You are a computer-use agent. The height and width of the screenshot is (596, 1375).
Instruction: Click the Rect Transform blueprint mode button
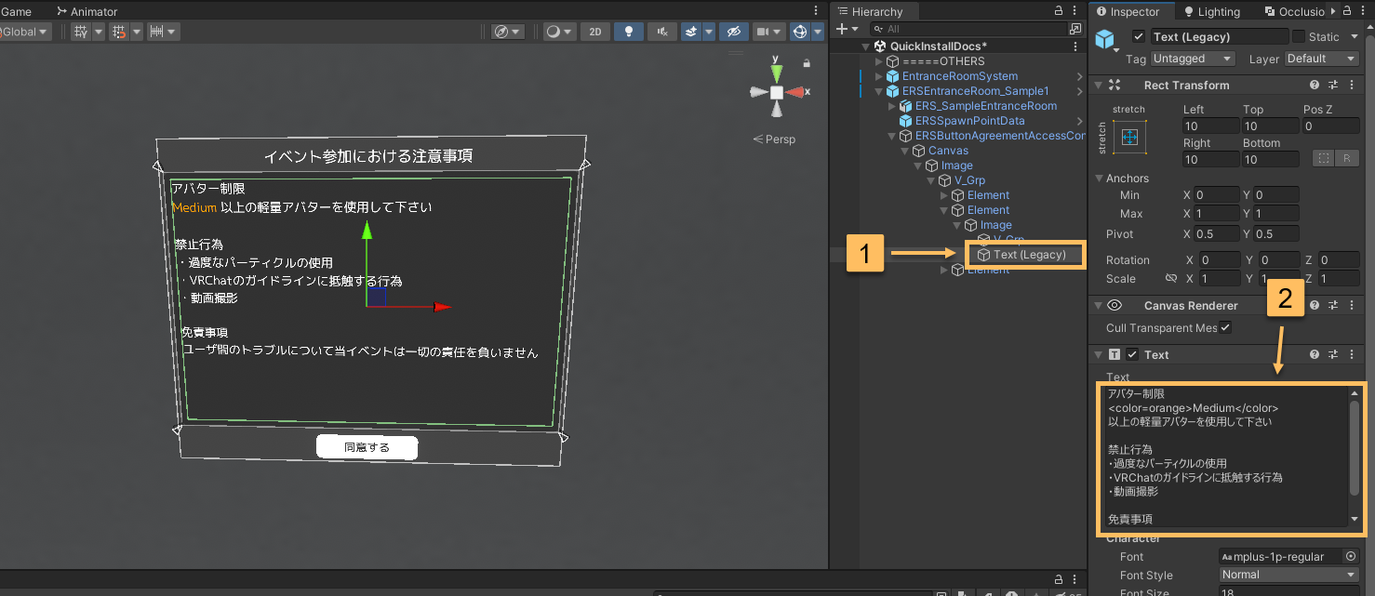[1323, 159]
